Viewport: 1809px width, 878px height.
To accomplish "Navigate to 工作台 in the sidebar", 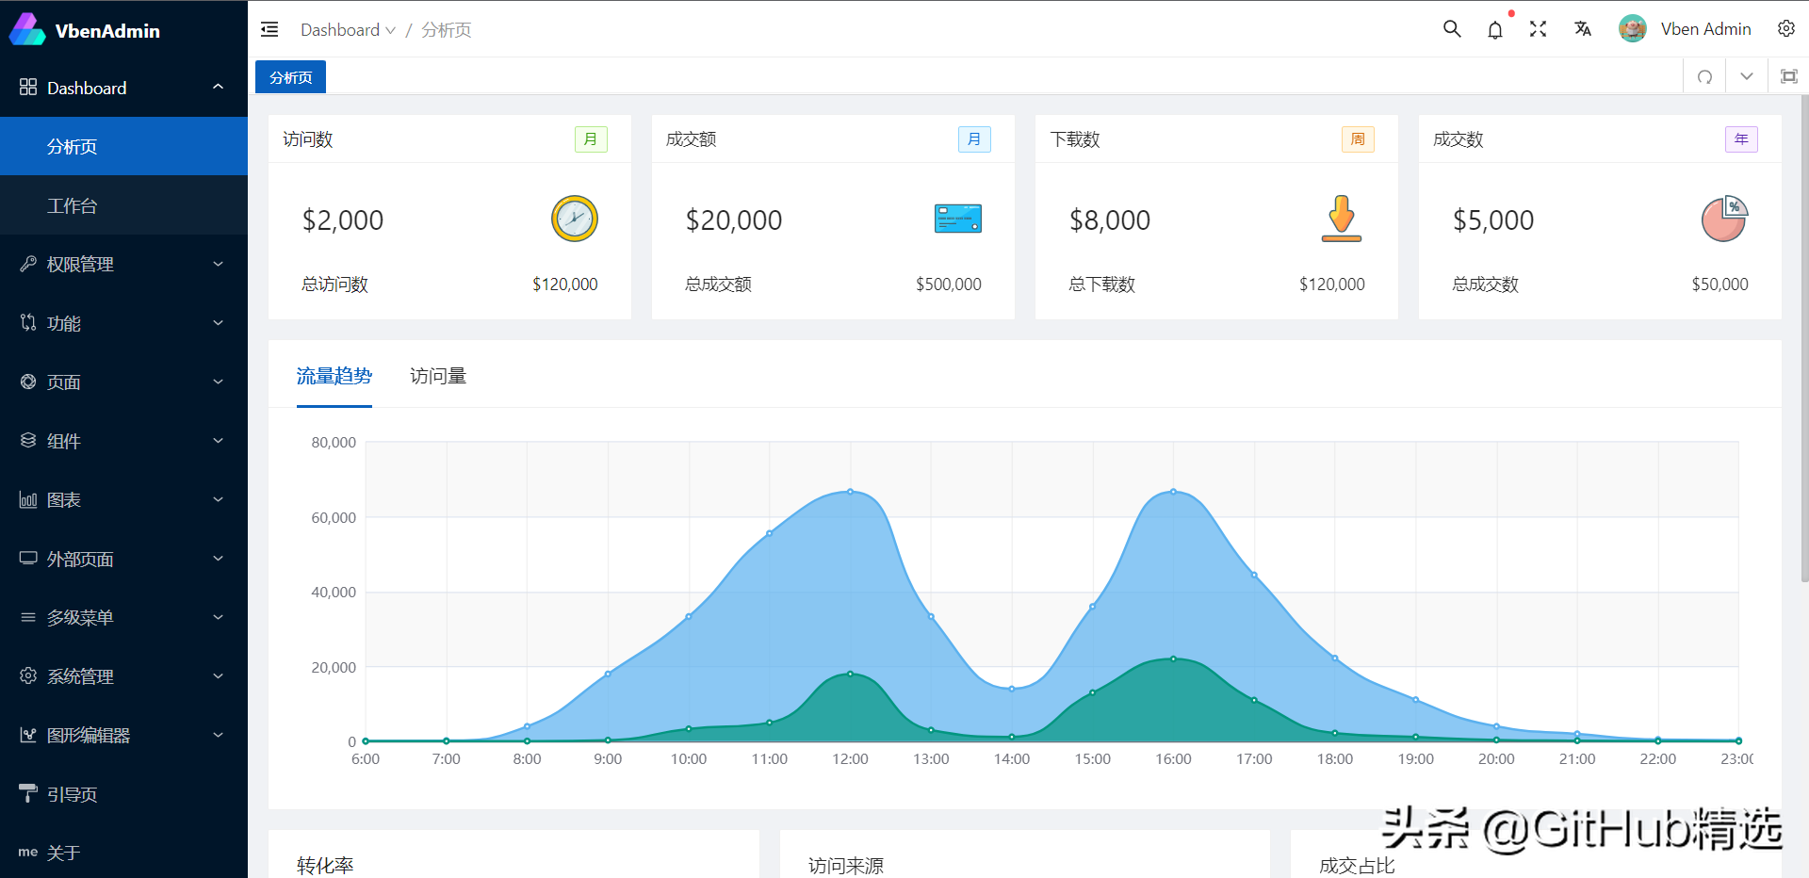I will pyautogui.click(x=73, y=204).
